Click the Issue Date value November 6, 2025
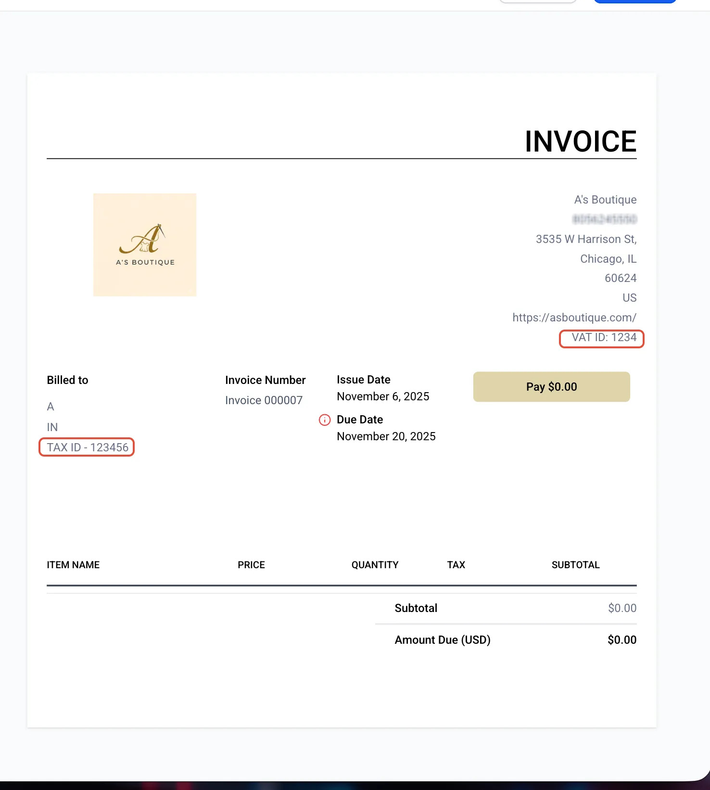The image size is (710, 790). [383, 396]
